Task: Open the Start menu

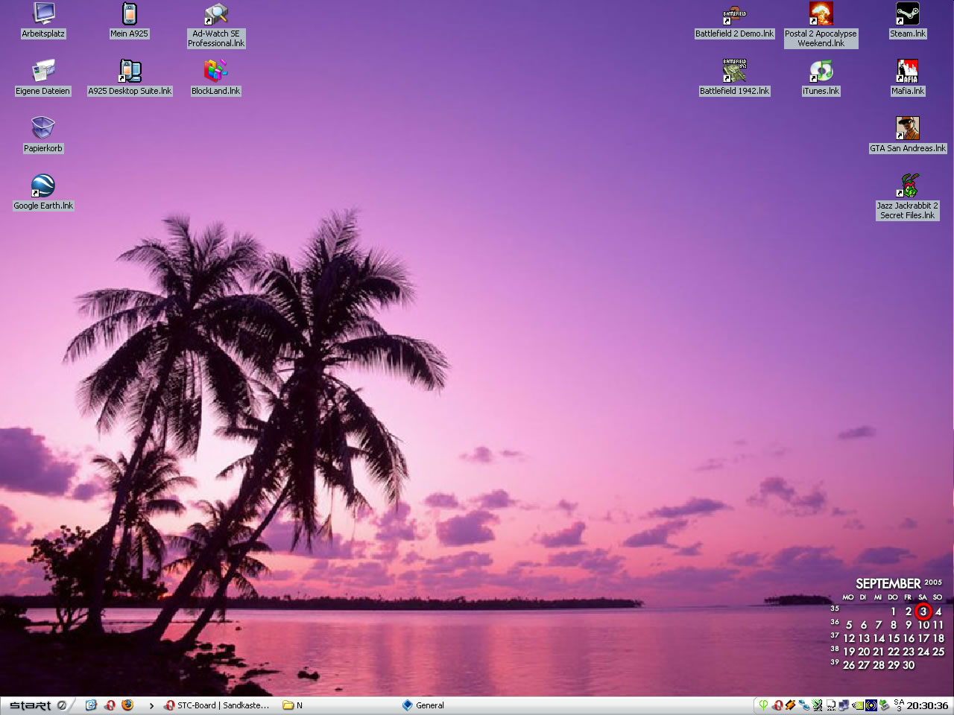Action: (x=30, y=705)
